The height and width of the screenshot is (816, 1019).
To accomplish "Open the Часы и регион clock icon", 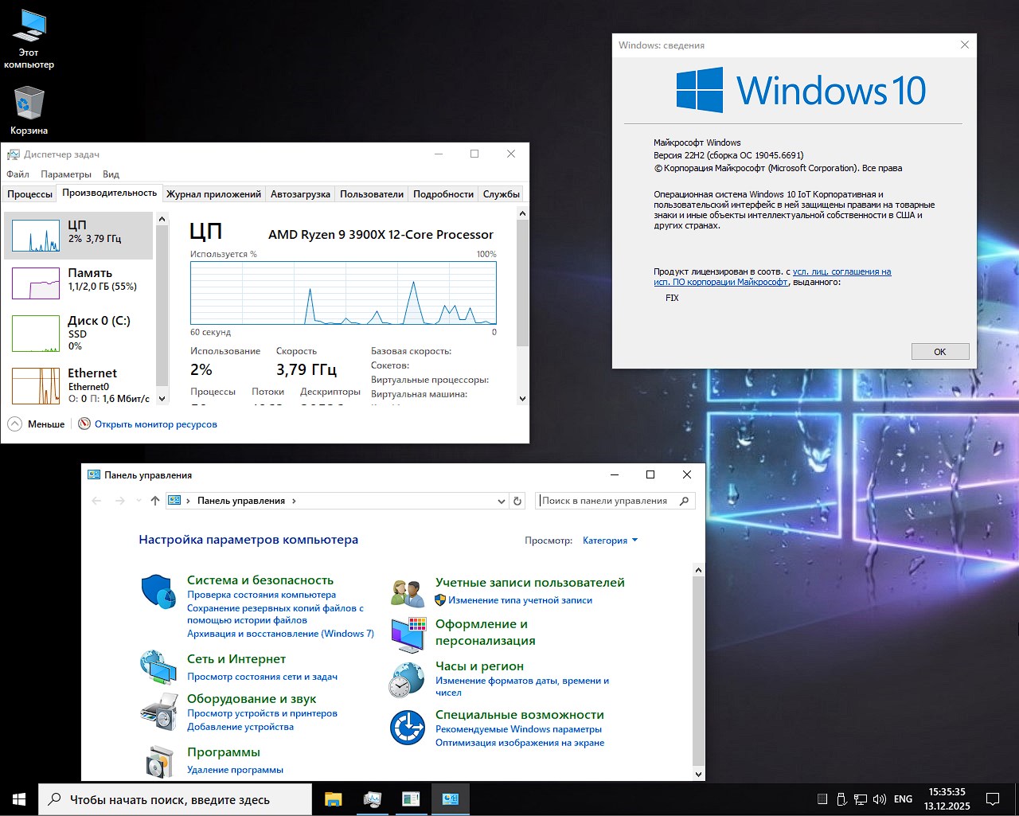I will pos(407,679).
